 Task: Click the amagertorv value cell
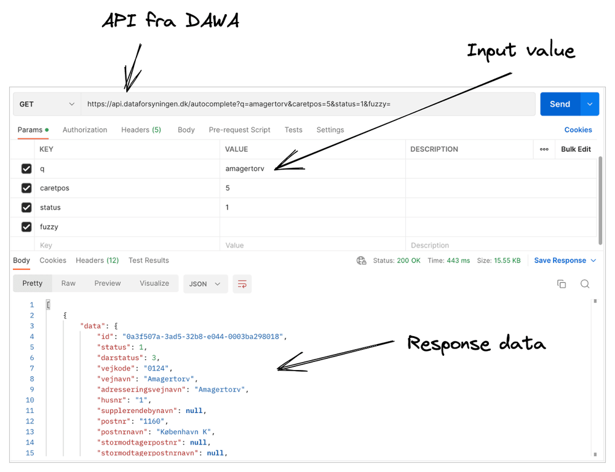click(x=312, y=169)
